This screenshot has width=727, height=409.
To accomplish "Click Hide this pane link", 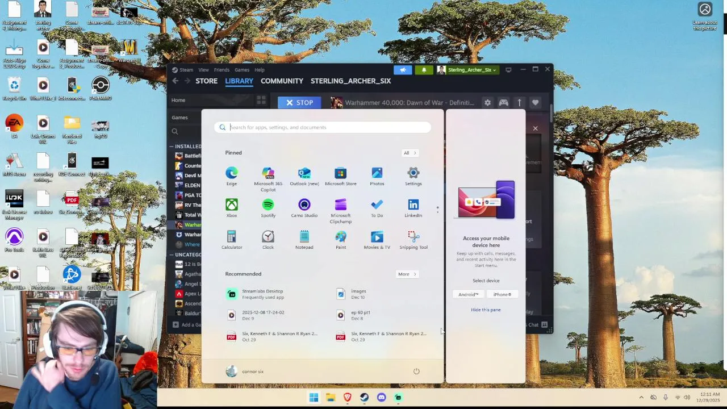I will (x=486, y=310).
